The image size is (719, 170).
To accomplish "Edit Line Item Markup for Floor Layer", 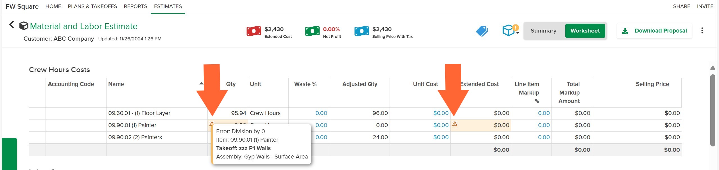I will point(531,113).
